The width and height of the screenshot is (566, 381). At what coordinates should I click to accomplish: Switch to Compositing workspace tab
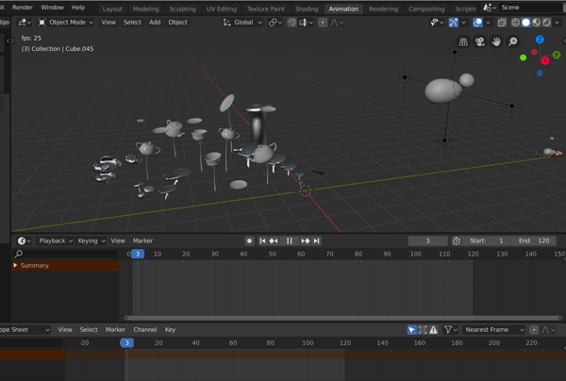[426, 9]
